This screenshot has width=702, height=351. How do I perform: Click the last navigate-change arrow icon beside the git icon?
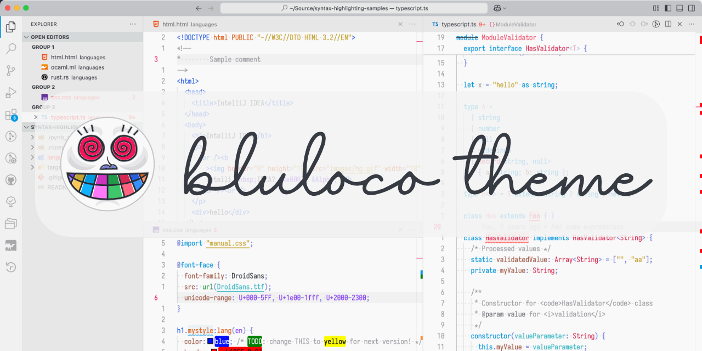click(x=644, y=24)
